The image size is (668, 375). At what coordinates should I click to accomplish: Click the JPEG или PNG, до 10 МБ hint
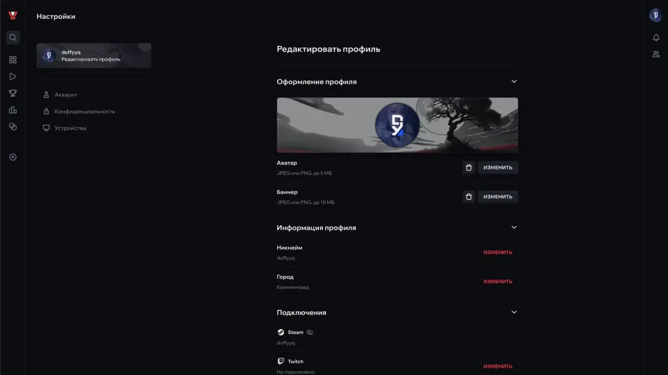pyautogui.click(x=306, y=202)
